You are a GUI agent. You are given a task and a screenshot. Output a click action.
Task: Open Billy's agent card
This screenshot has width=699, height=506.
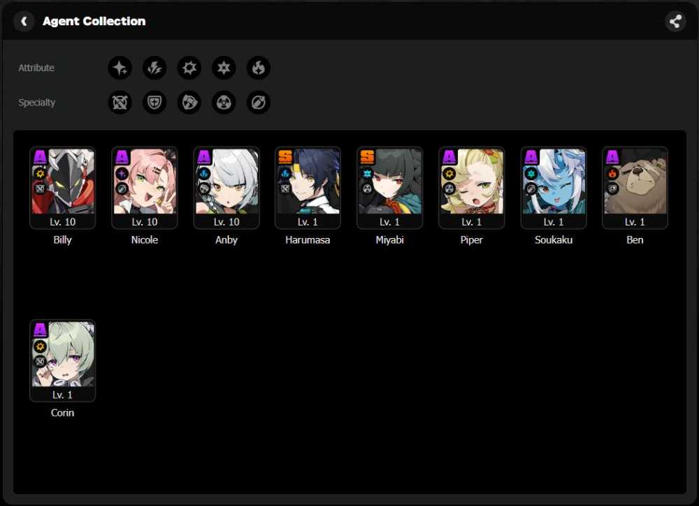[62, 188]
